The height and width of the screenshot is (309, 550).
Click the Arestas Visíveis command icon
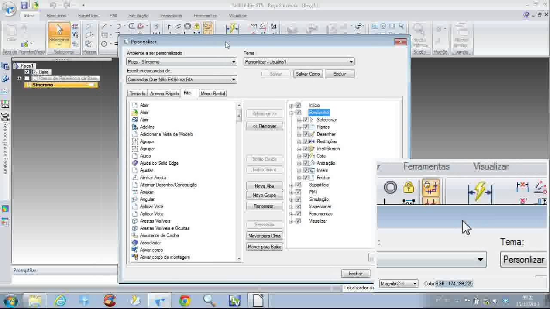[135, 221]
